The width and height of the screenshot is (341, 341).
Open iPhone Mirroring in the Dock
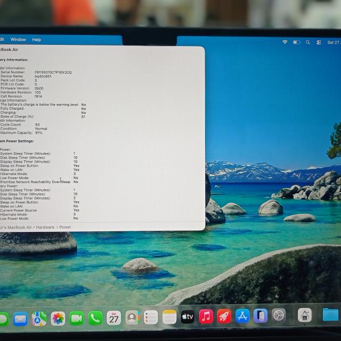[x=260, y=315]
